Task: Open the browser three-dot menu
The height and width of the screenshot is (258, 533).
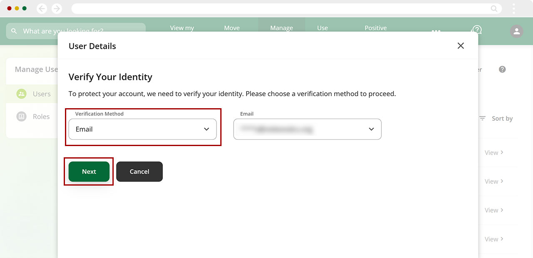Action: [x=514, y=8]
